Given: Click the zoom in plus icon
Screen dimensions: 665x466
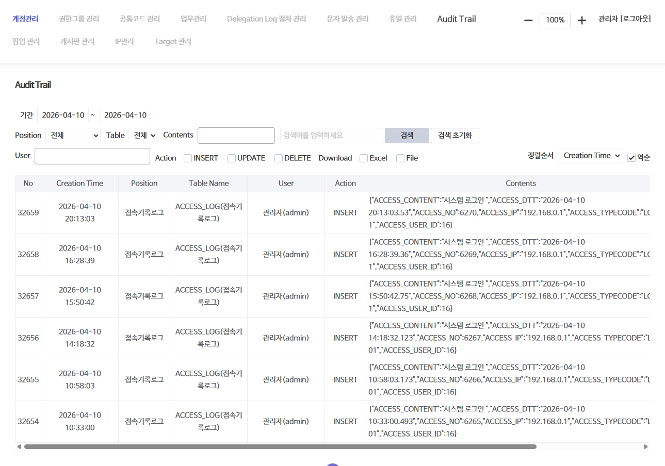Looking at the screenshot, I should click(x=582, y=20).
